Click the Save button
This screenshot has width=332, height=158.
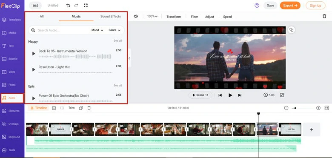[270, 6]
